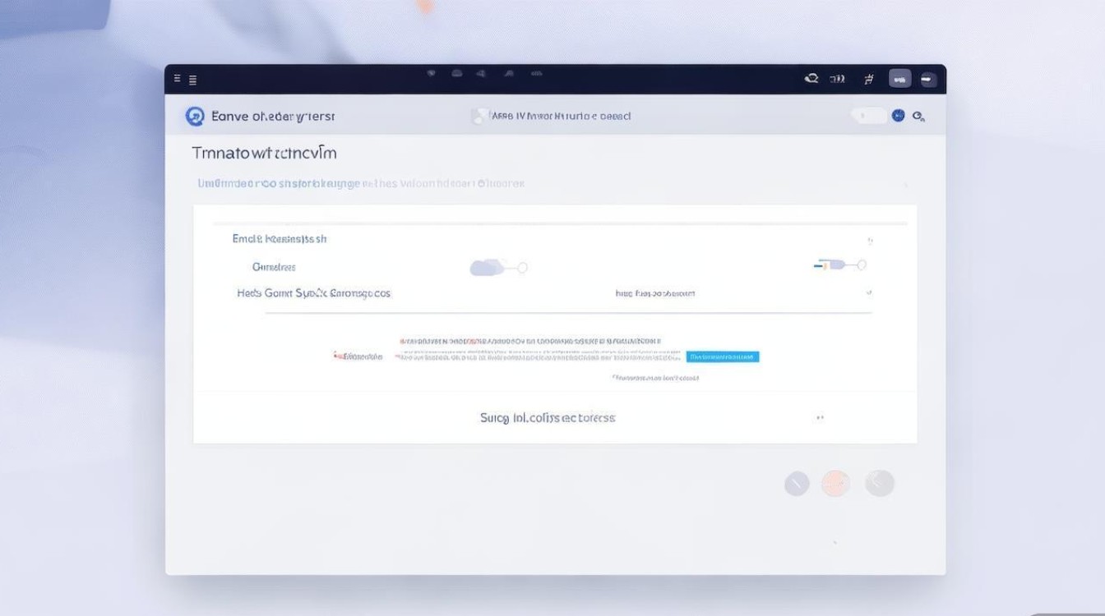Click the center header tab with document icon
Screen dimensions: 1105x616
[x=552, y=117]
